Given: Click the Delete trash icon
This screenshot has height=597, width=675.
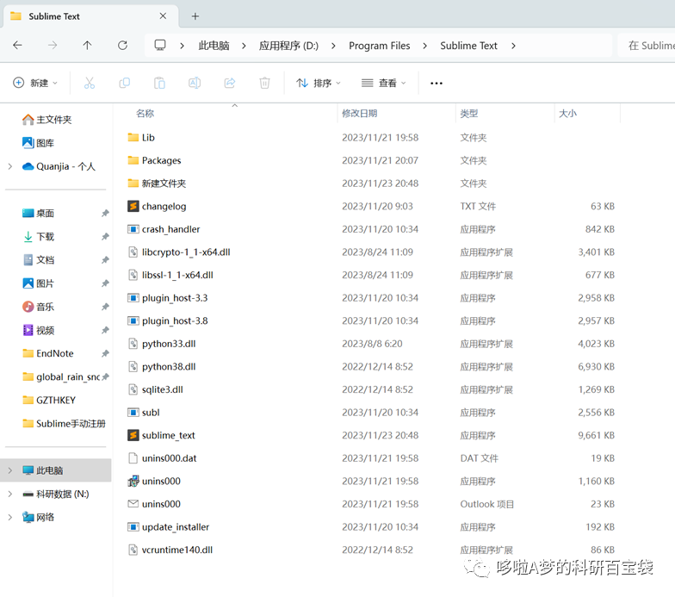Looking at the screenshot, I should point(265,83).
